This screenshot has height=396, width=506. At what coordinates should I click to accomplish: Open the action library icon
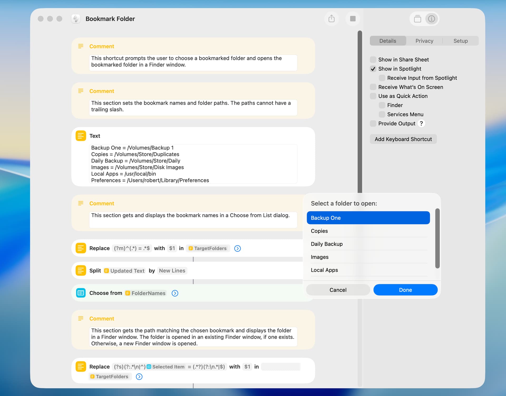(x=417, y=19)
